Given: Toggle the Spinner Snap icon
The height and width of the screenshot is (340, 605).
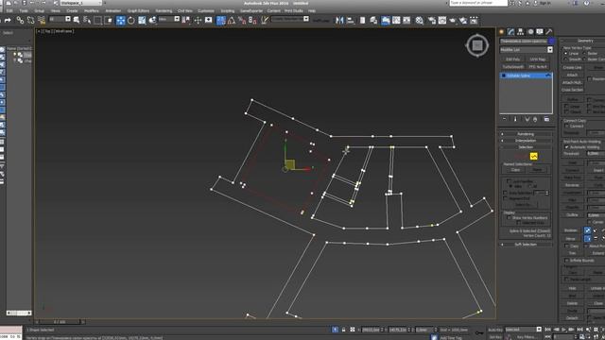Looking at the screenshot, I should tap(252, 20).
